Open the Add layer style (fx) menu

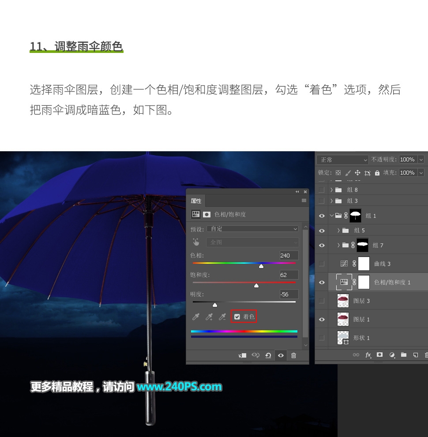[x=368, y=355]
